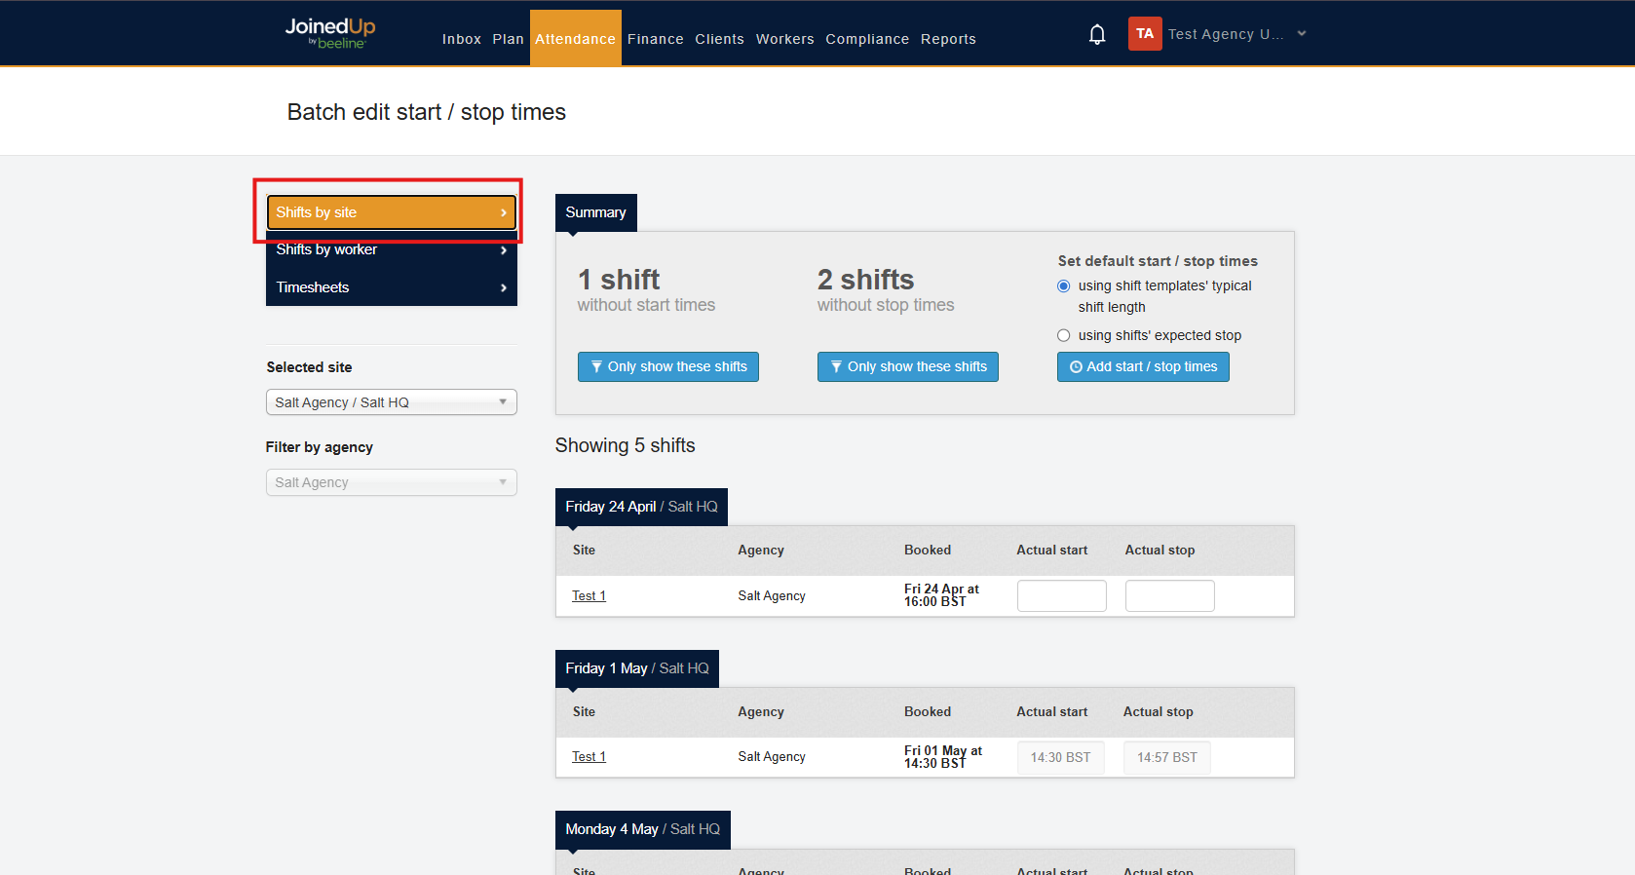Click the TA user avatar badge
This screenshot has width=1635, height=875.
tap(1145, 34)
